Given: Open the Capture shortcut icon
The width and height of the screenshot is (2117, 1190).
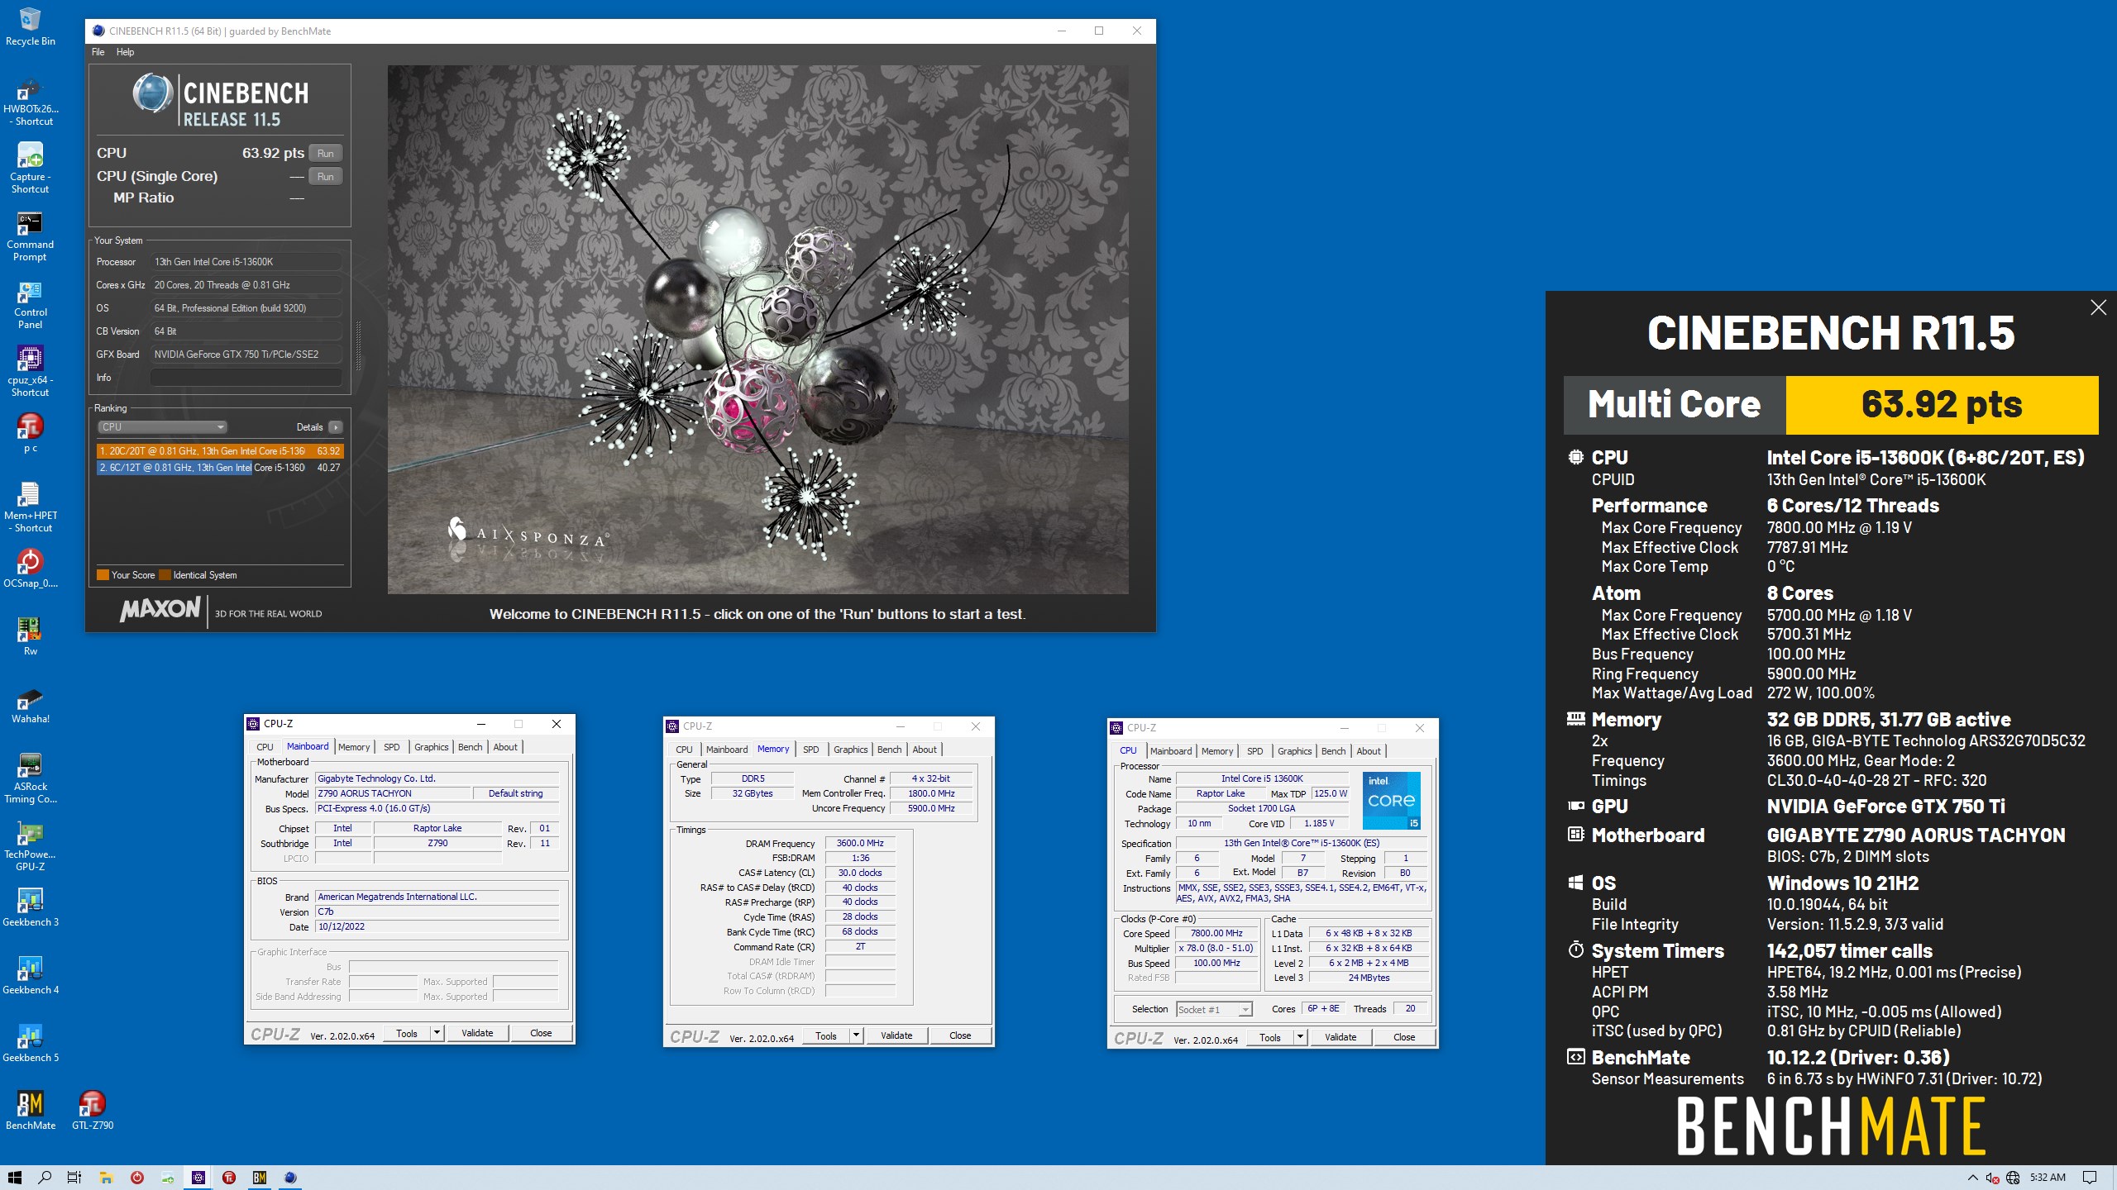Looking at the screenshot, I should (31, 169).
